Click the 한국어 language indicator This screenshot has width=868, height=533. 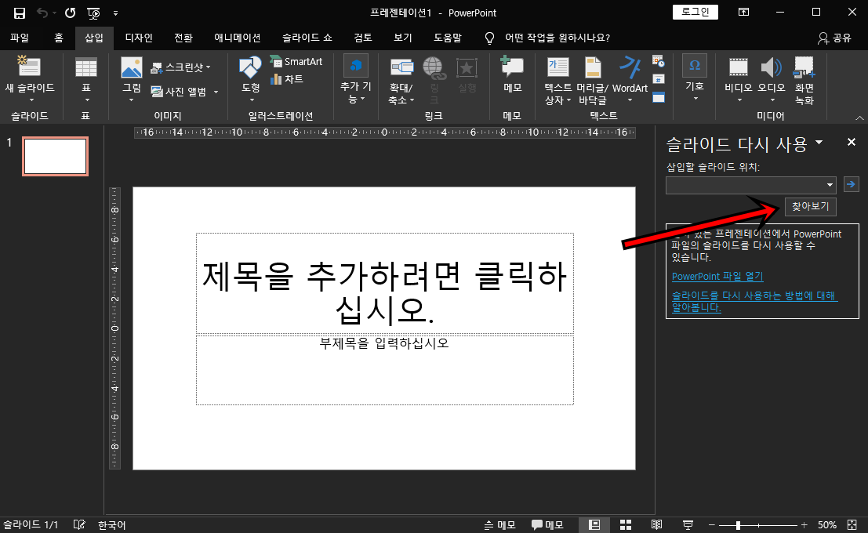pos(112,524)
